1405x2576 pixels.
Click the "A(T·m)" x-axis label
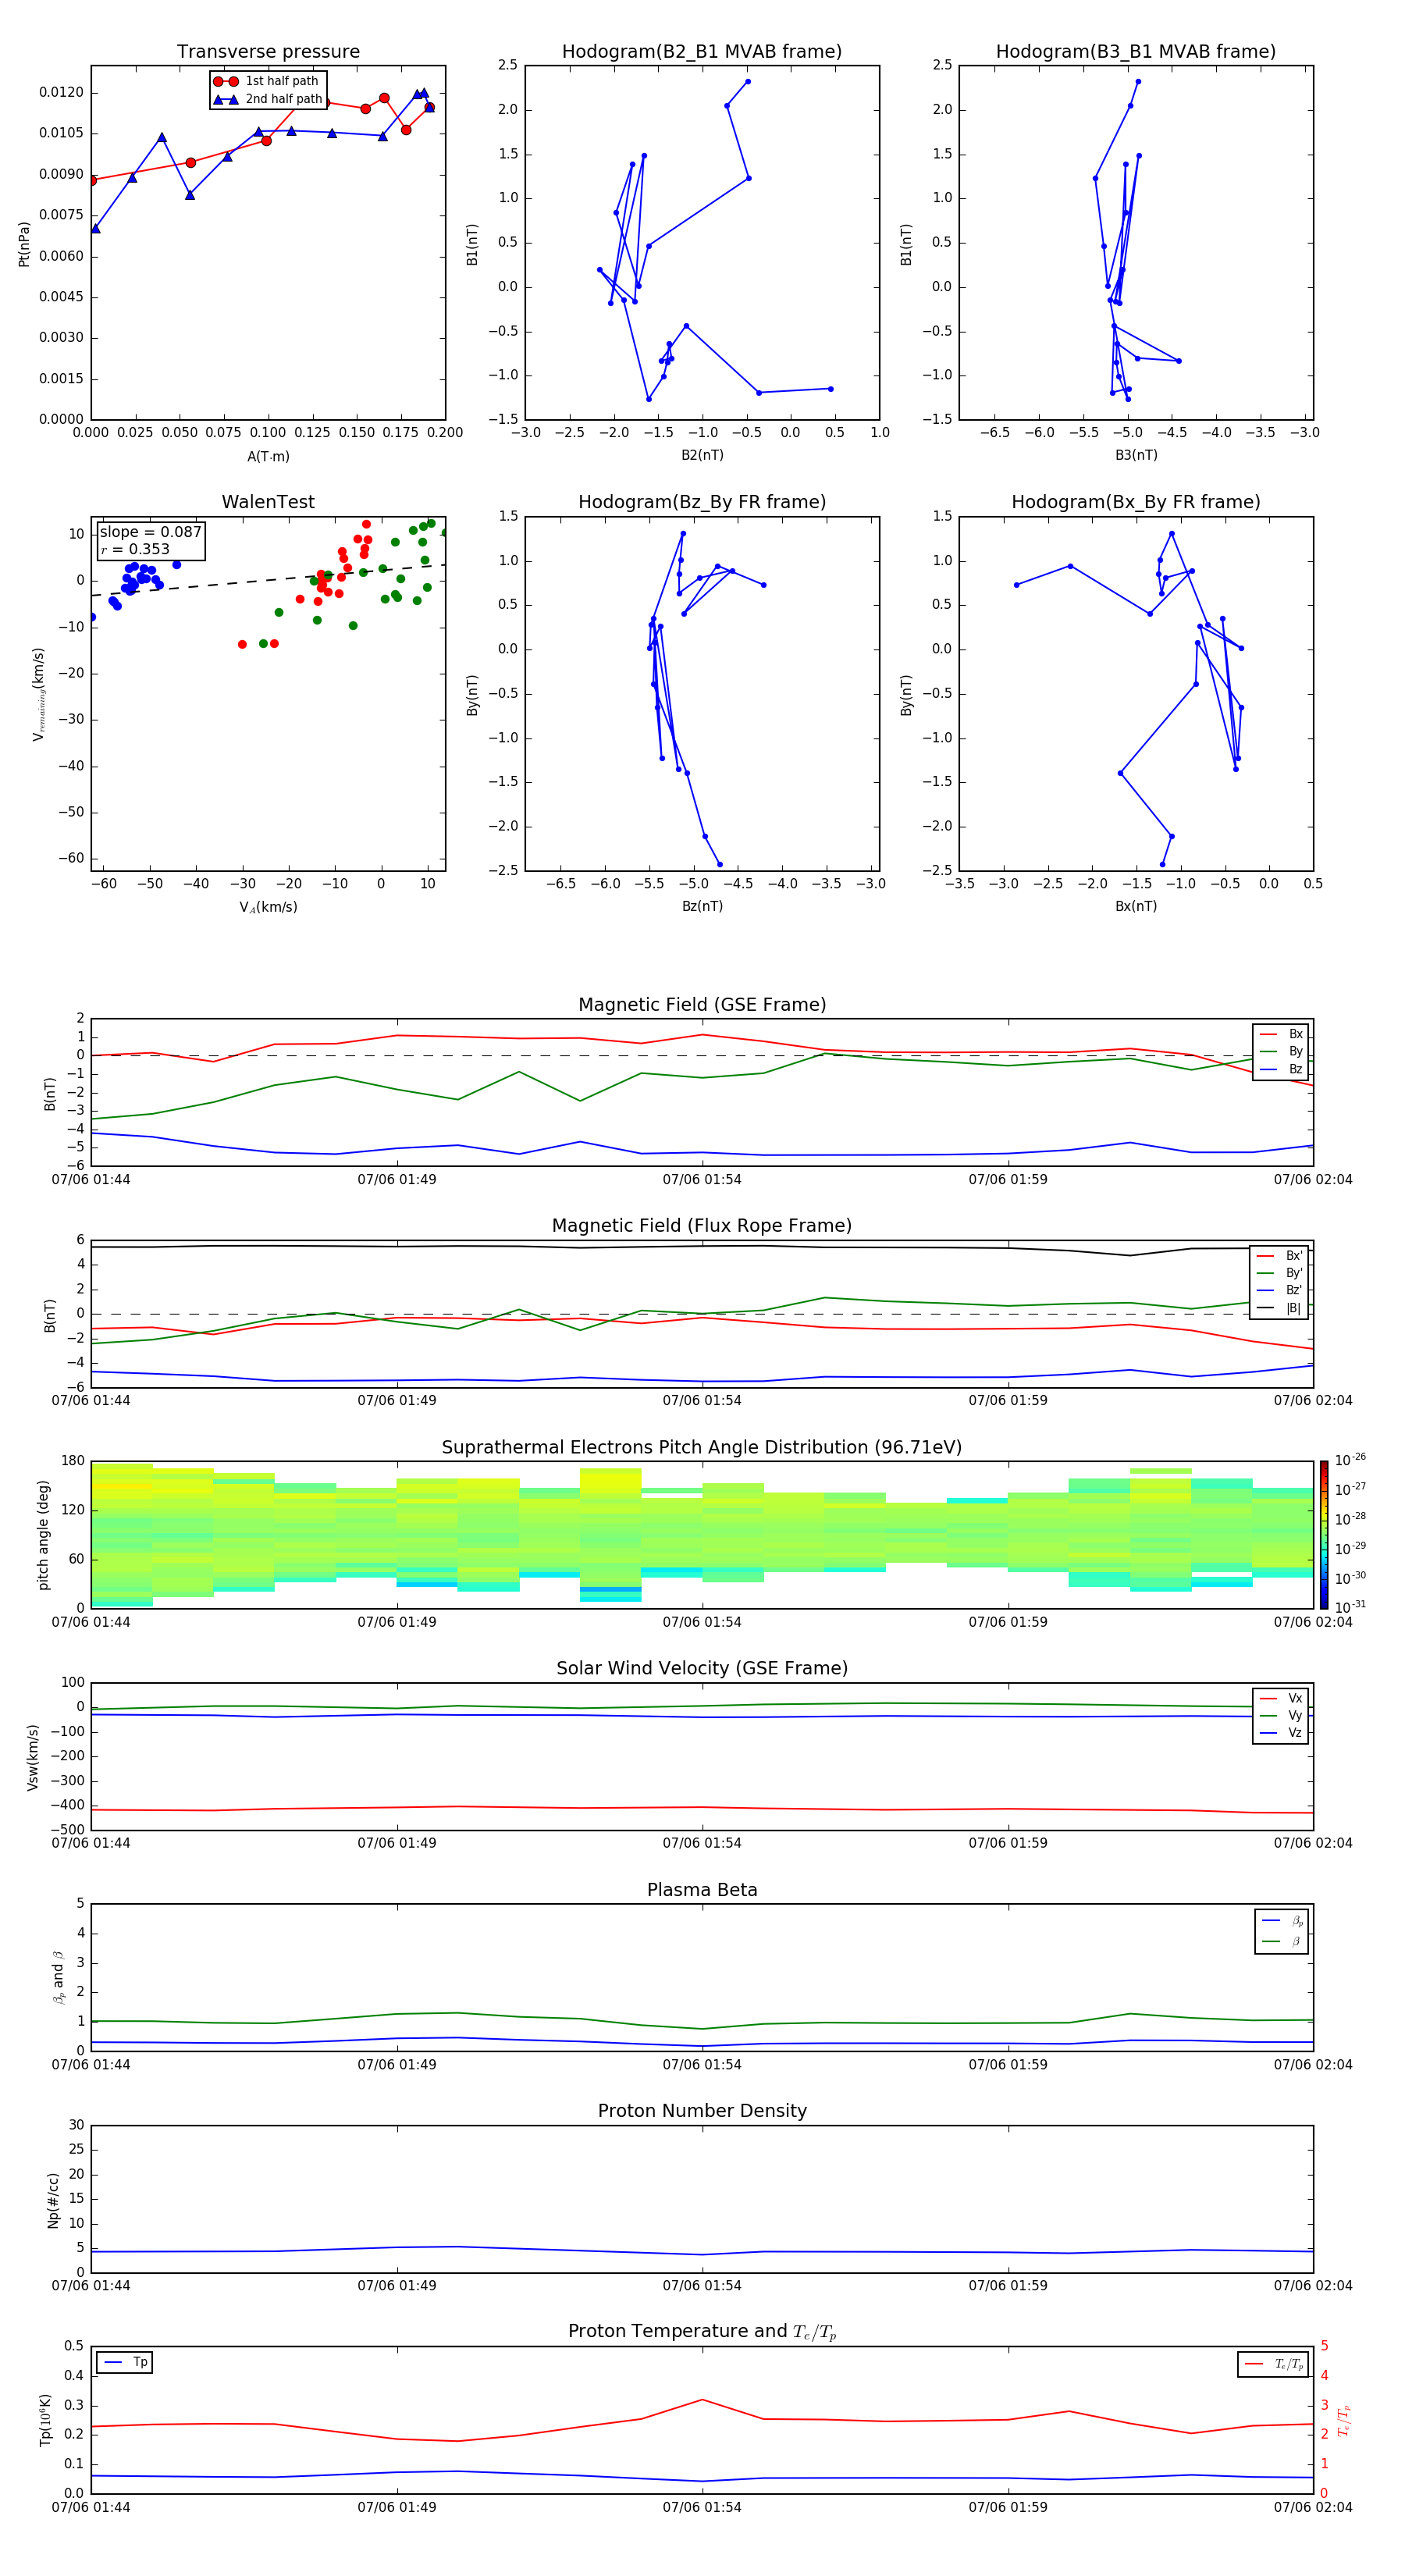[x=268, y=457]
